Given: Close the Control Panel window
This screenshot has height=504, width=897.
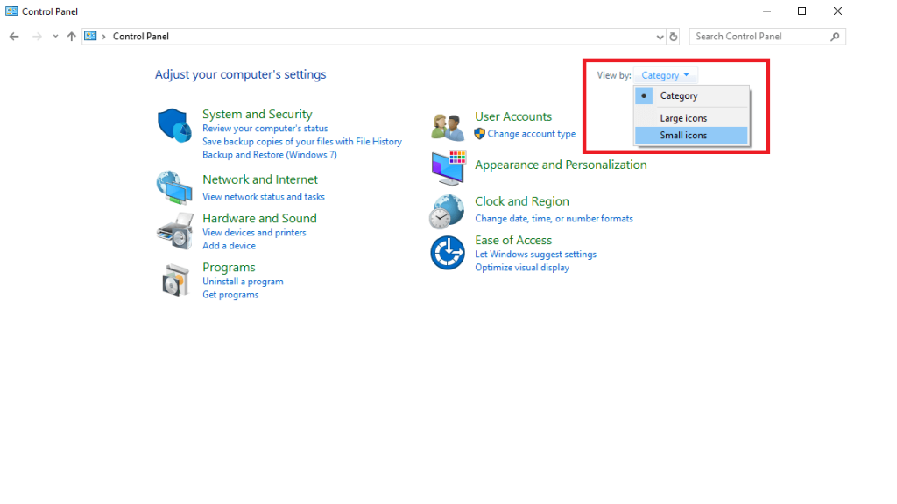Looking at the screenshot, I should [x=837, y=10].
